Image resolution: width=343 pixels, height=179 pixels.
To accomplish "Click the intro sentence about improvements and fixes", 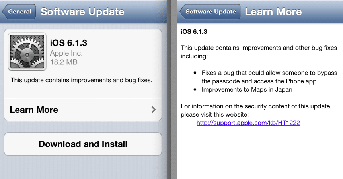I will (x=259, y=52).
